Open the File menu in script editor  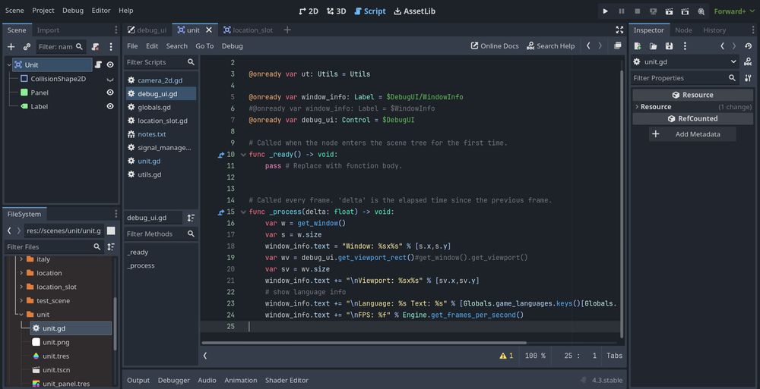click(132, 46)
